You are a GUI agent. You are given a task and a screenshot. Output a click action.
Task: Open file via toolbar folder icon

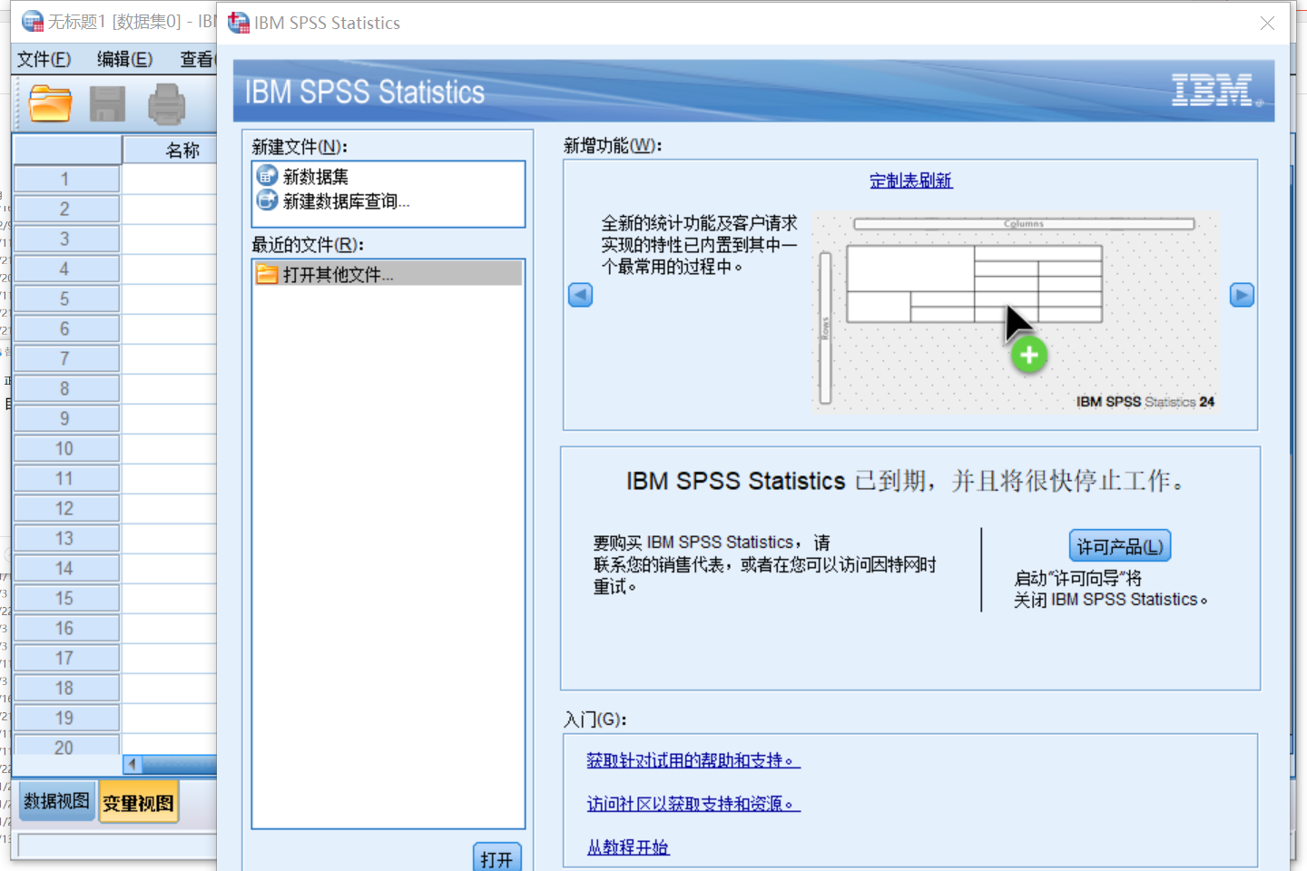coord(50,103)
